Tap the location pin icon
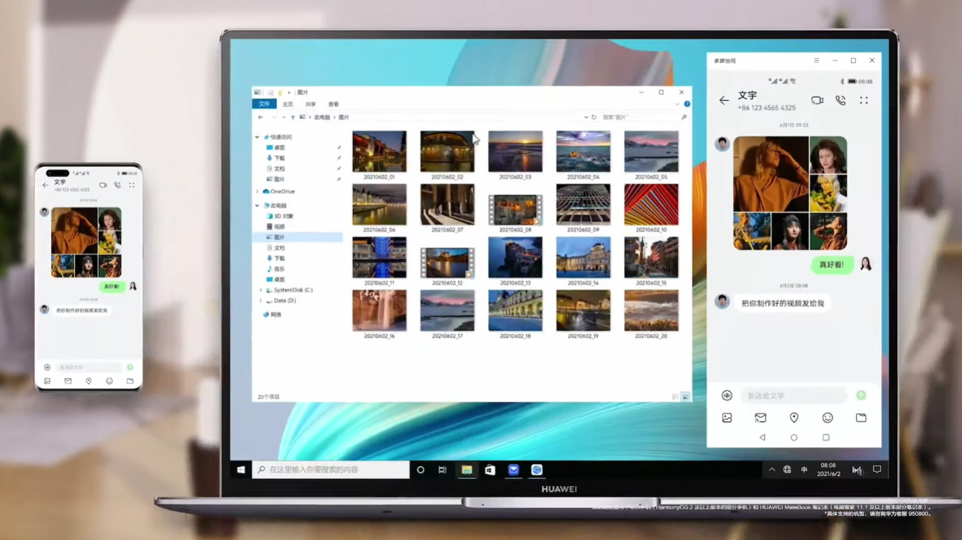Screen dimensions: 962x540 793,418
